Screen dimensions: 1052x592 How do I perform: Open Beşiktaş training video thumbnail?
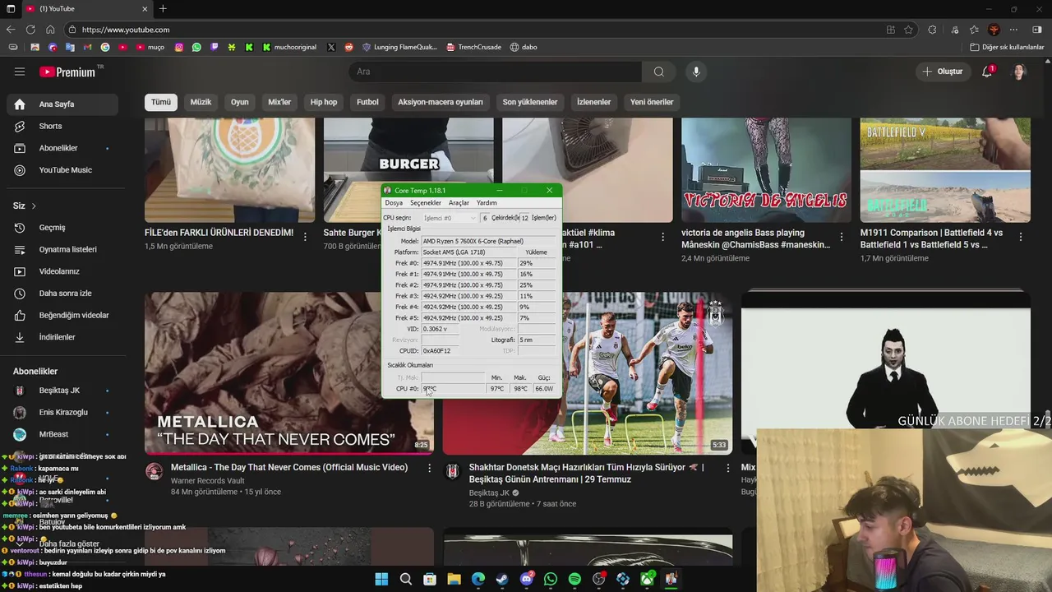(x=588, y=373)
